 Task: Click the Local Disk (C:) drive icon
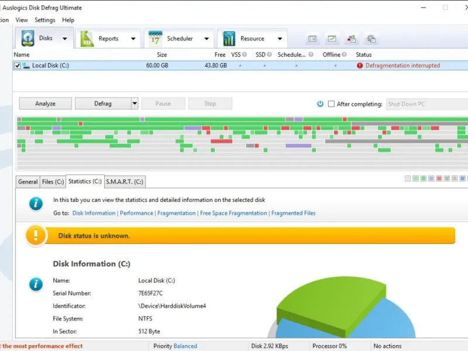[x=26, y=66]
